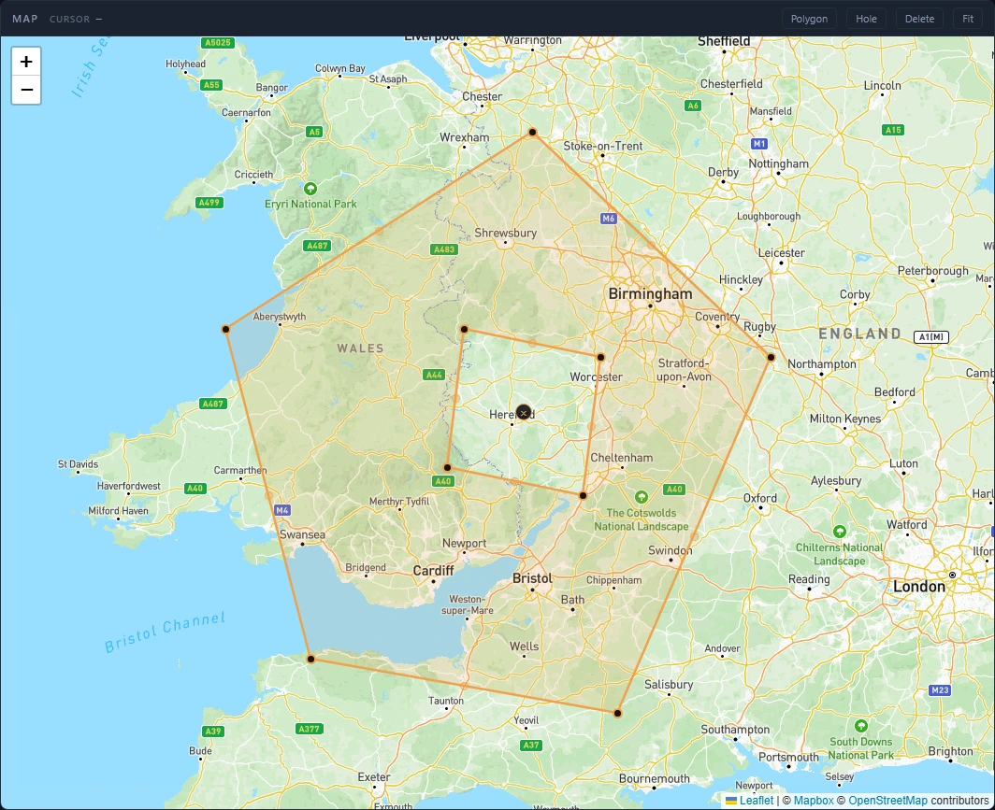Click the London city label
Viewport: 995px width, 810px height.
(x=919, y=587)
